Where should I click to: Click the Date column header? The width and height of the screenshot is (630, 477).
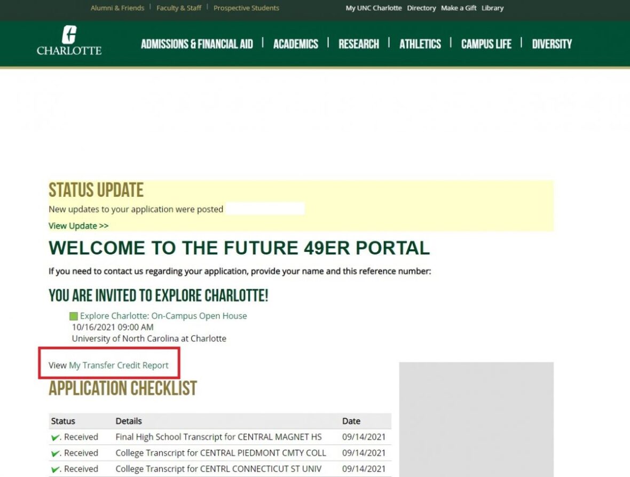tap(351, 421)
